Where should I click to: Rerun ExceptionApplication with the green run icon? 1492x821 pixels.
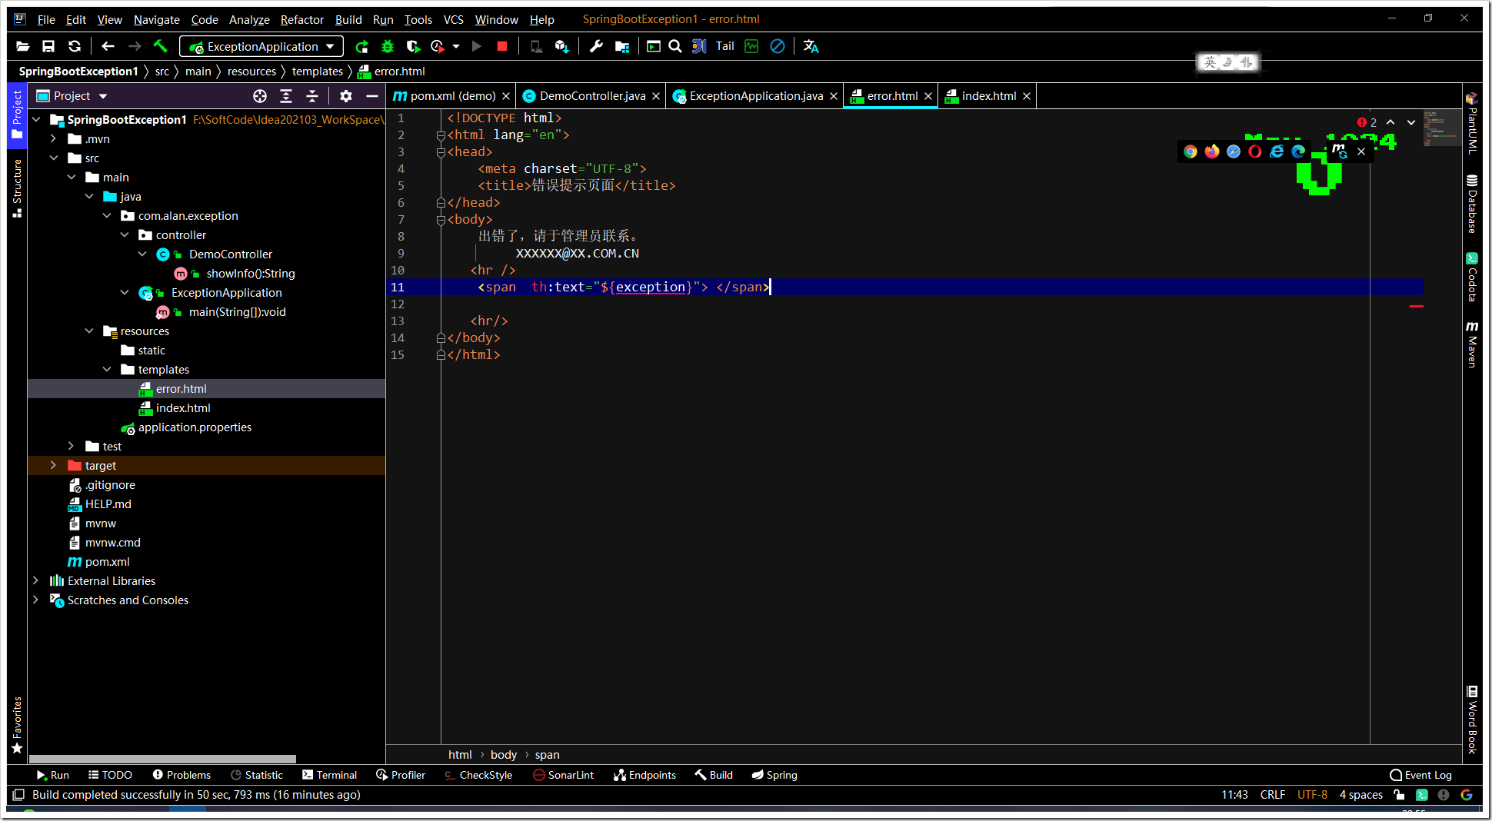(x=361, y=46)
